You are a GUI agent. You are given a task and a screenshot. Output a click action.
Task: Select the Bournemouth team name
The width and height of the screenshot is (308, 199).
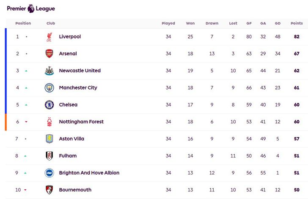(75, 190)
